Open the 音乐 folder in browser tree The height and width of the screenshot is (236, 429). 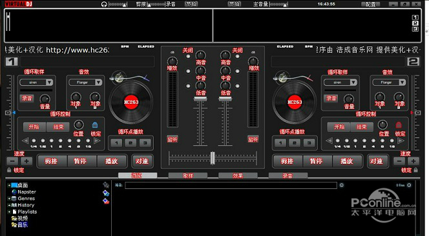[x=19, y=225]
